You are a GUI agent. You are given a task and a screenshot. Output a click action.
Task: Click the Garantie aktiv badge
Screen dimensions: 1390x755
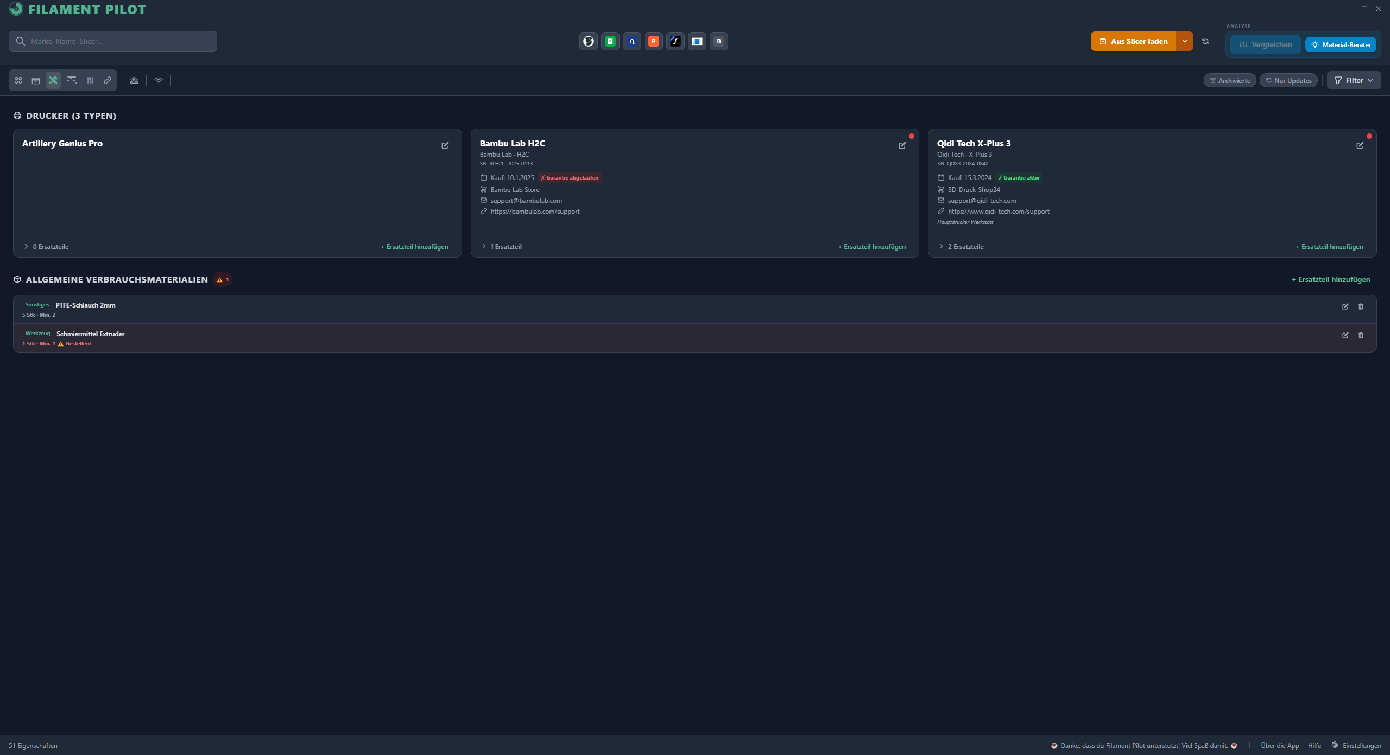click(x=1019, y=178)
